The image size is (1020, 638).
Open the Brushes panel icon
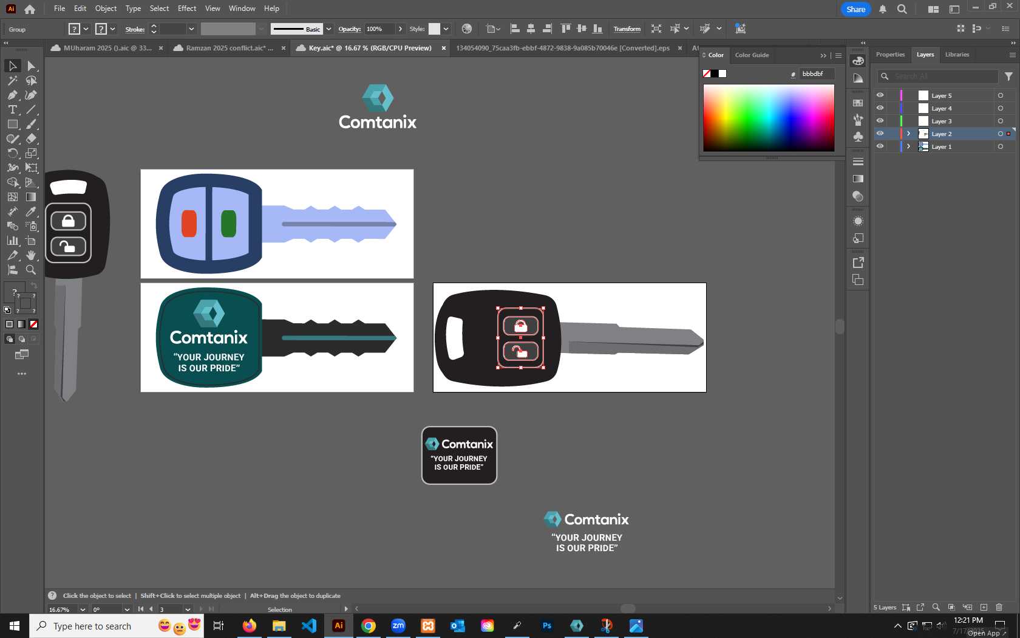pos(858,120)
